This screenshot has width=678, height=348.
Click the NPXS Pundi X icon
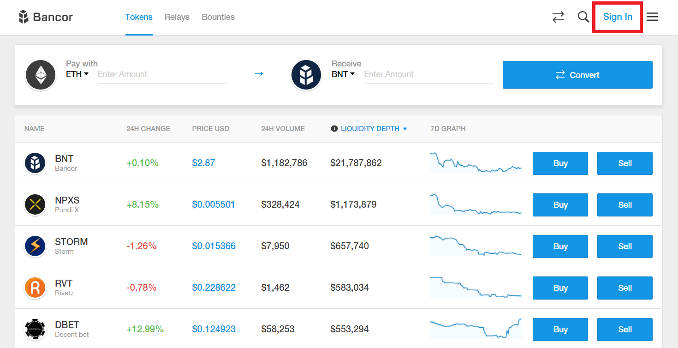click(x=35, y=204)
